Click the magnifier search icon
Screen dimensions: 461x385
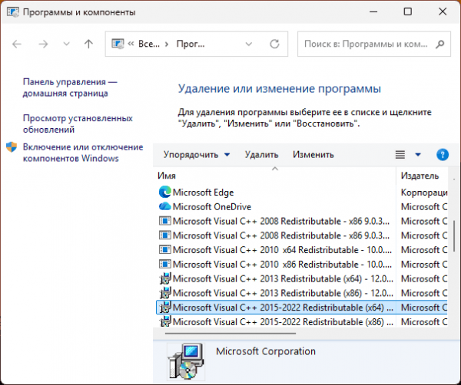pyautogui.click(x=440, y=44)
